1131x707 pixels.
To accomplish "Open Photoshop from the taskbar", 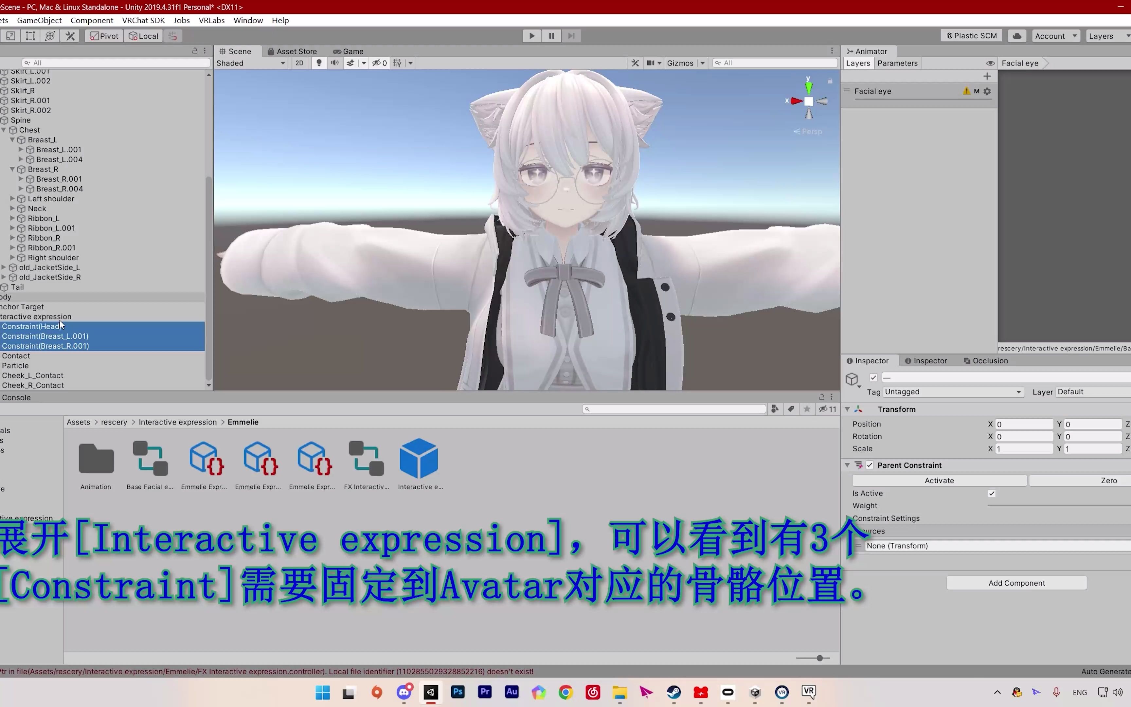I will pos(458,693).
